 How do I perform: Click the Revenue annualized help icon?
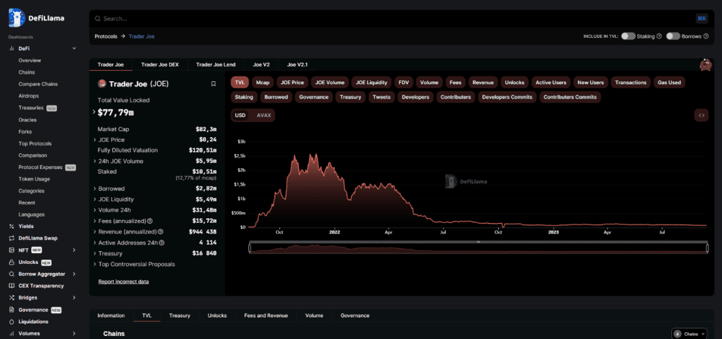coord(161,232)
